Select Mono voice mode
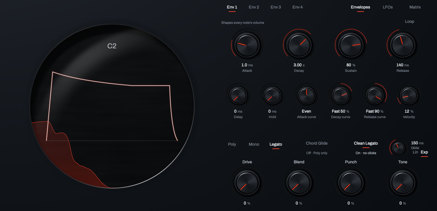 click(x=254, y=144)
